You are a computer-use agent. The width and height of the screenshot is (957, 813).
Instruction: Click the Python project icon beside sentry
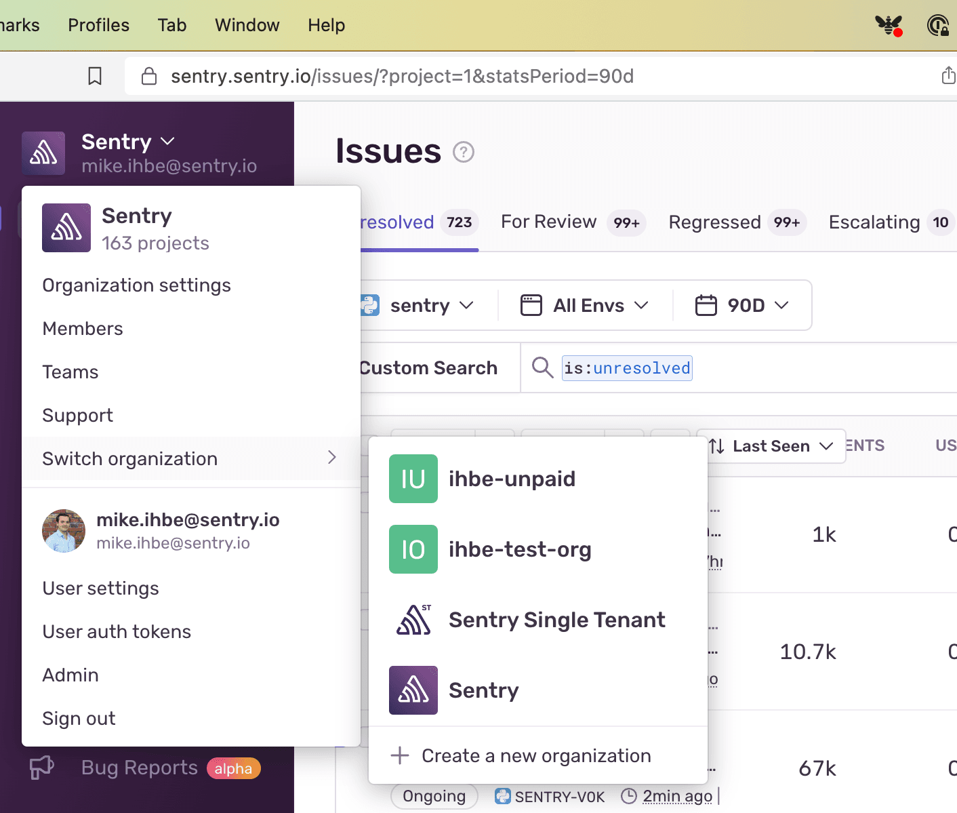point(369,305)
